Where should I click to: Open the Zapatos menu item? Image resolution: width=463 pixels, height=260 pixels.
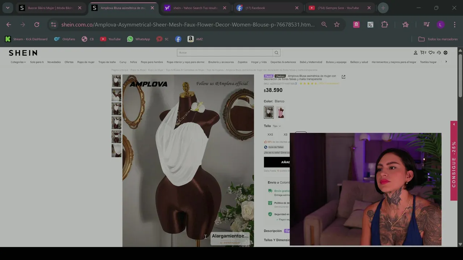coord(242,62)
